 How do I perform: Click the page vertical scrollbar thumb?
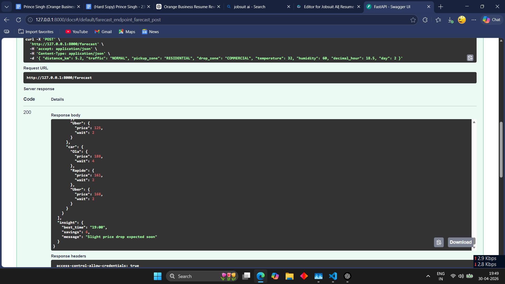[501, 150]
